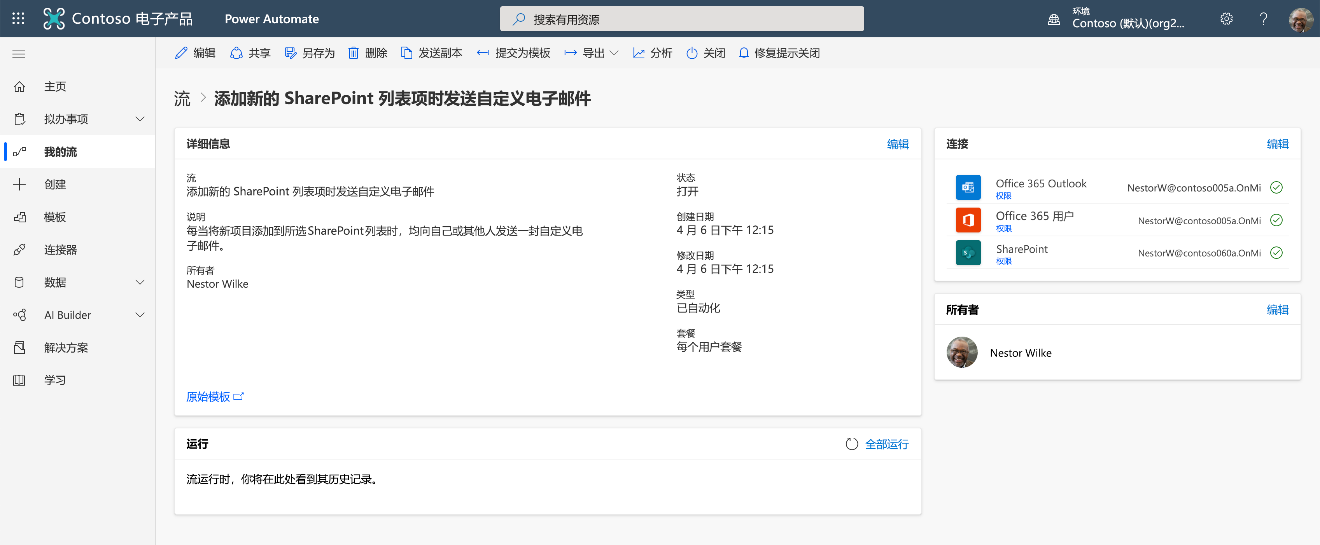Click the 流 breadcrumb link

point(182,98)
